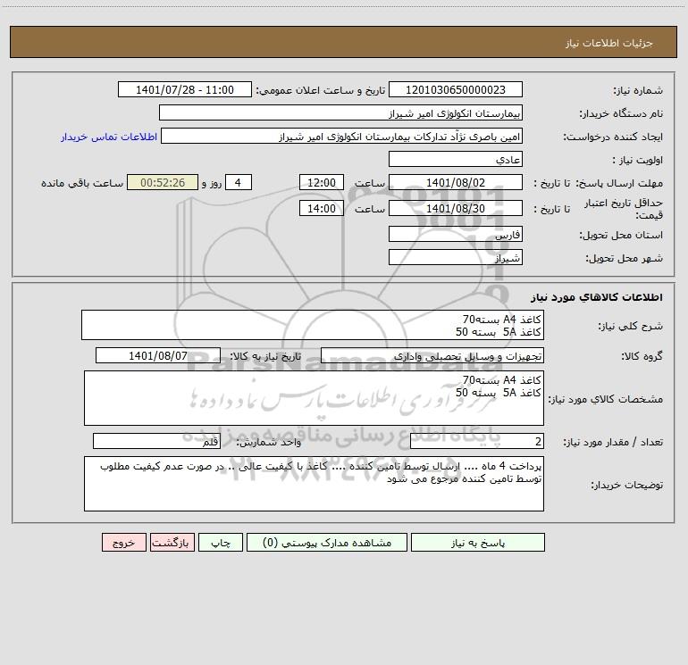
Task: Click goods need date 1401/08/07
Action: point(158,355)
